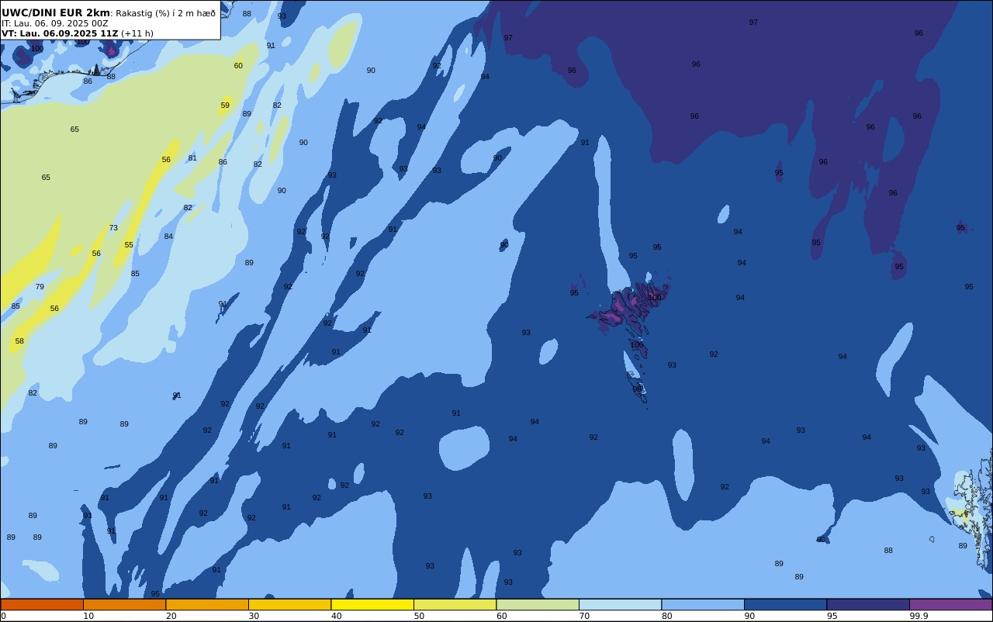Click the legend tick label '95'
Screen dimensions: 993x622
pyautogui.click(x=832, y=616)
